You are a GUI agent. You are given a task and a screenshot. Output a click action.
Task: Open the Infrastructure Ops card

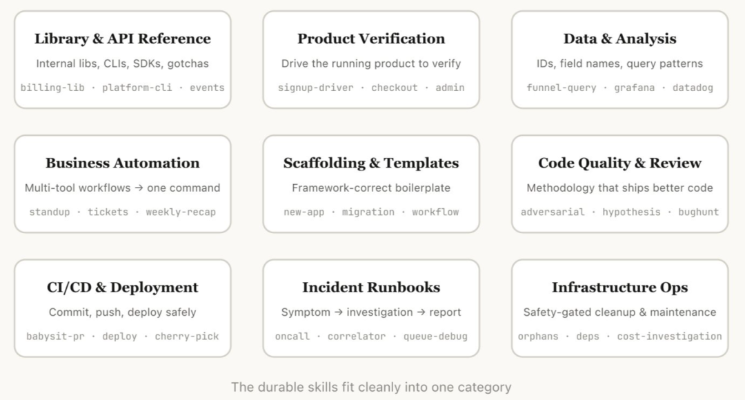click(619, 308)
